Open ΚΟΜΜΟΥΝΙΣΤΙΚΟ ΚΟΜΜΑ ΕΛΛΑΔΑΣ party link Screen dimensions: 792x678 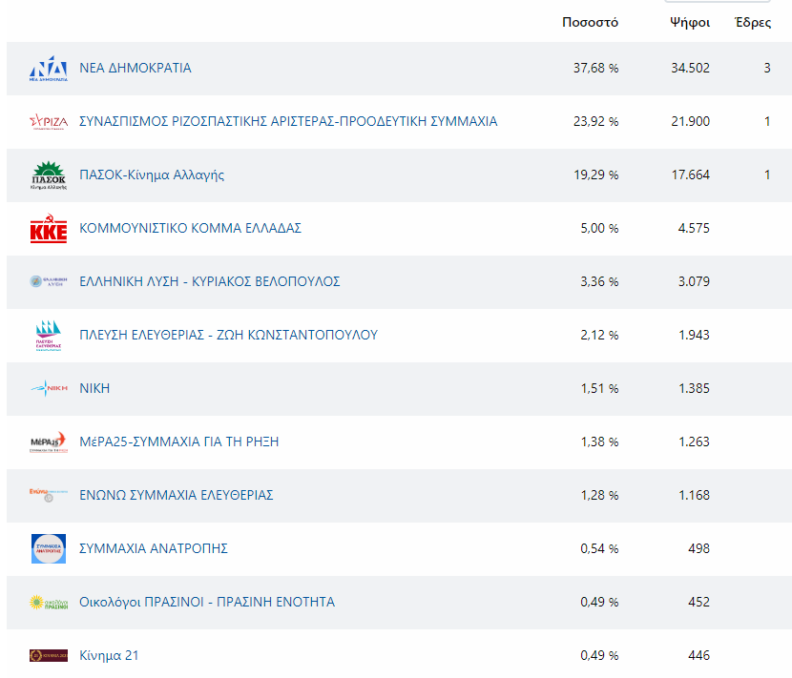(190, 229)
